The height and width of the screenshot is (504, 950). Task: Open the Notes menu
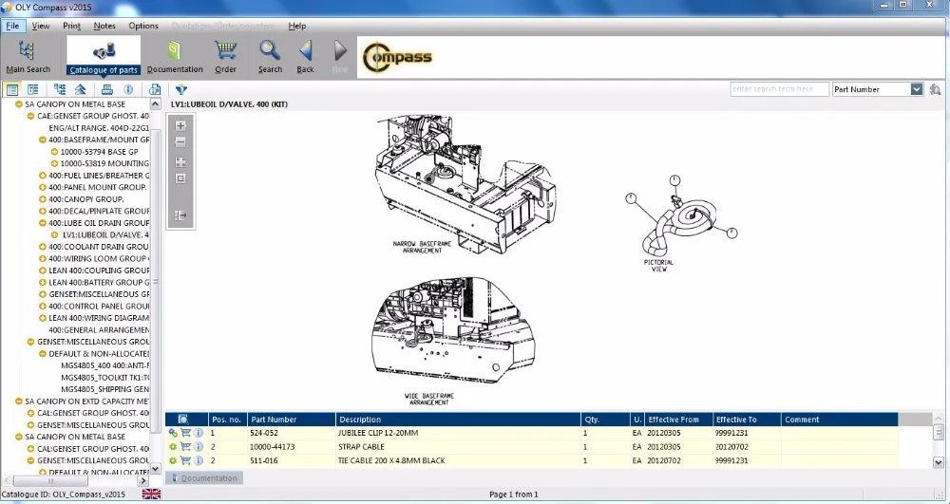104,26
